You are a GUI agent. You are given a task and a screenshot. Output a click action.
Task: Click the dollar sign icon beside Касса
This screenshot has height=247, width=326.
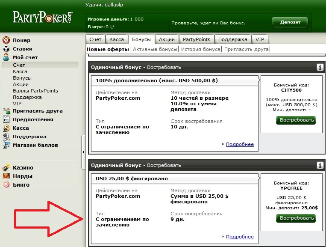coord(6,128)
